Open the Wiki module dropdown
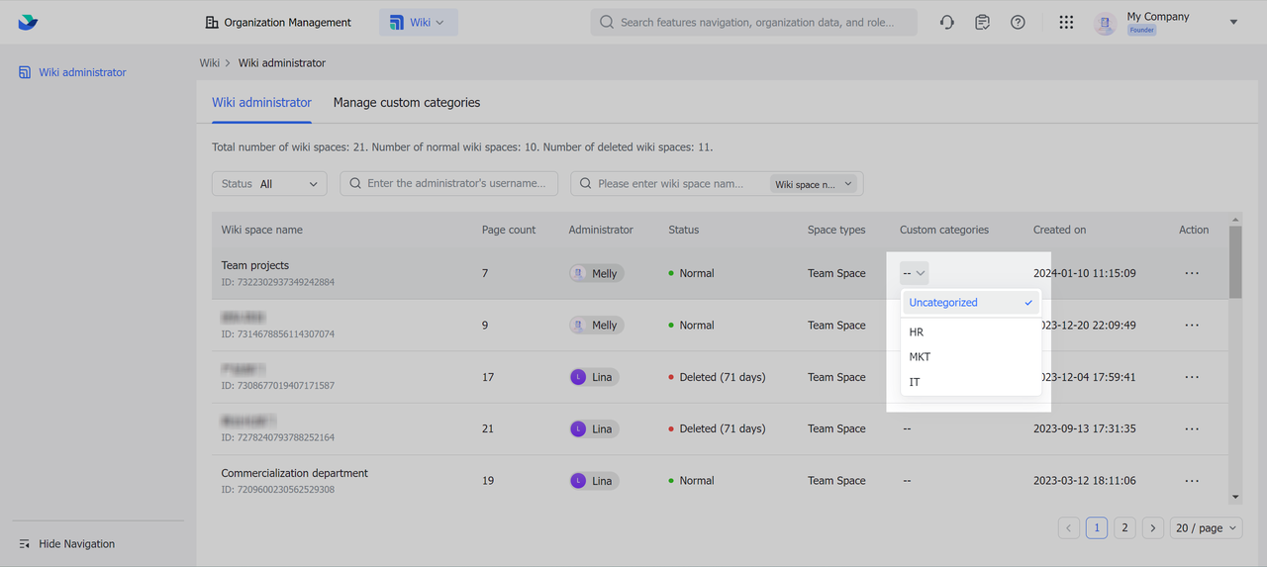 tap(418, 22)
